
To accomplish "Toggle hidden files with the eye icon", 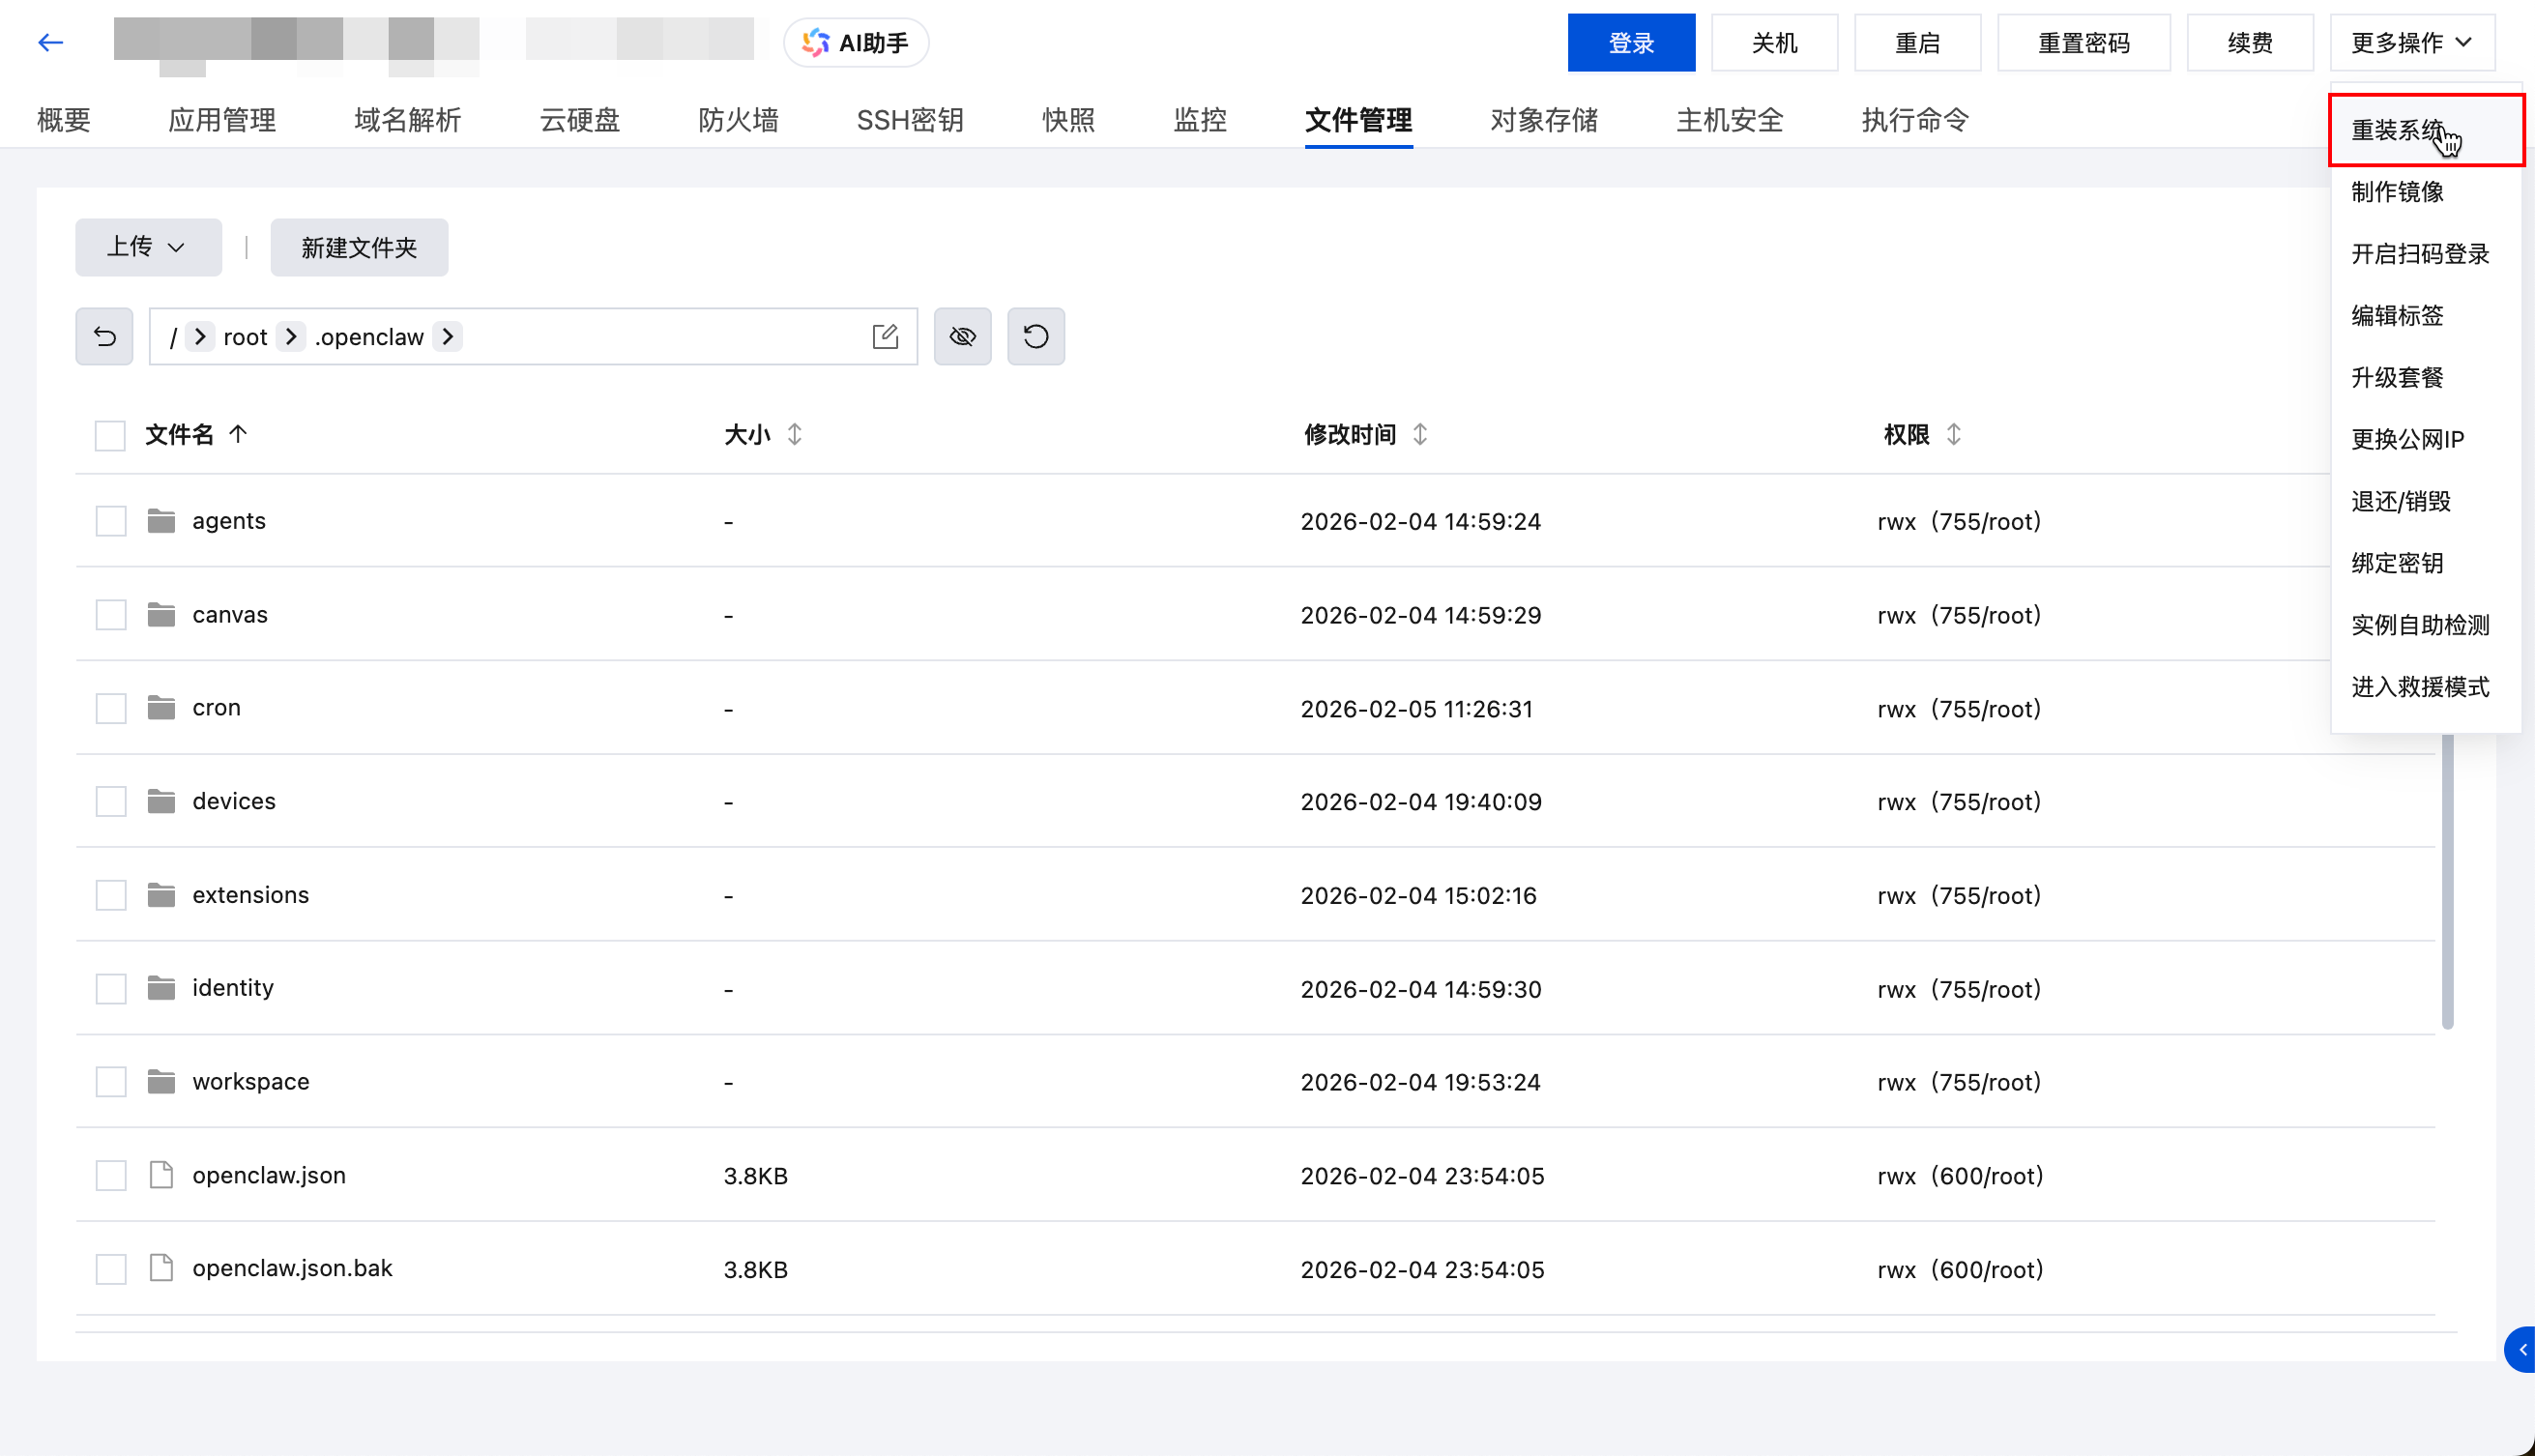I will pyautogui.click(x=962, y=336).
